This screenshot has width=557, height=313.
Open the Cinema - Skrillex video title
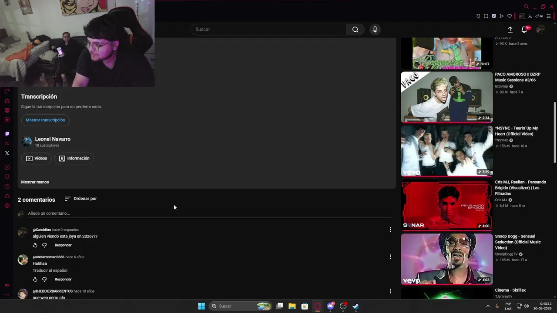tap(510, 290)
